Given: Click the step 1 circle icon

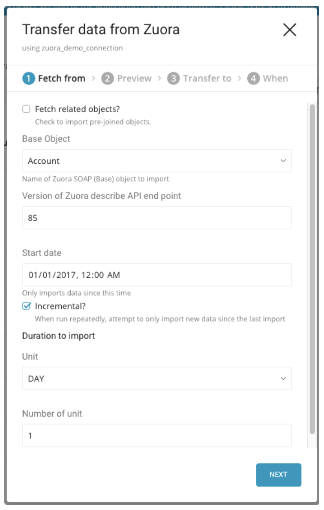Looking at the screenshot, I should pyautogui.click(x=28, y=78).
